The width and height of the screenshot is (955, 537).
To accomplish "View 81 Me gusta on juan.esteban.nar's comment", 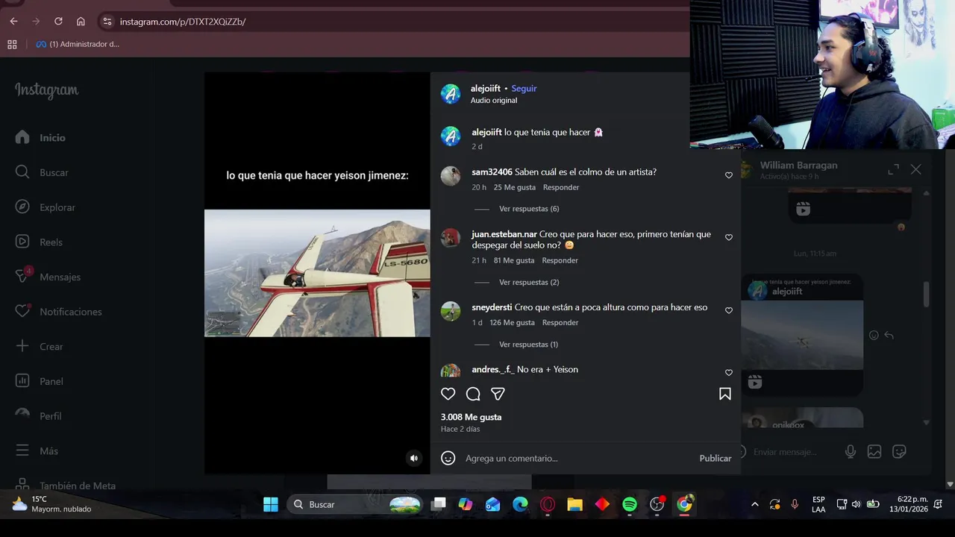I will click(x=514, y=260).
